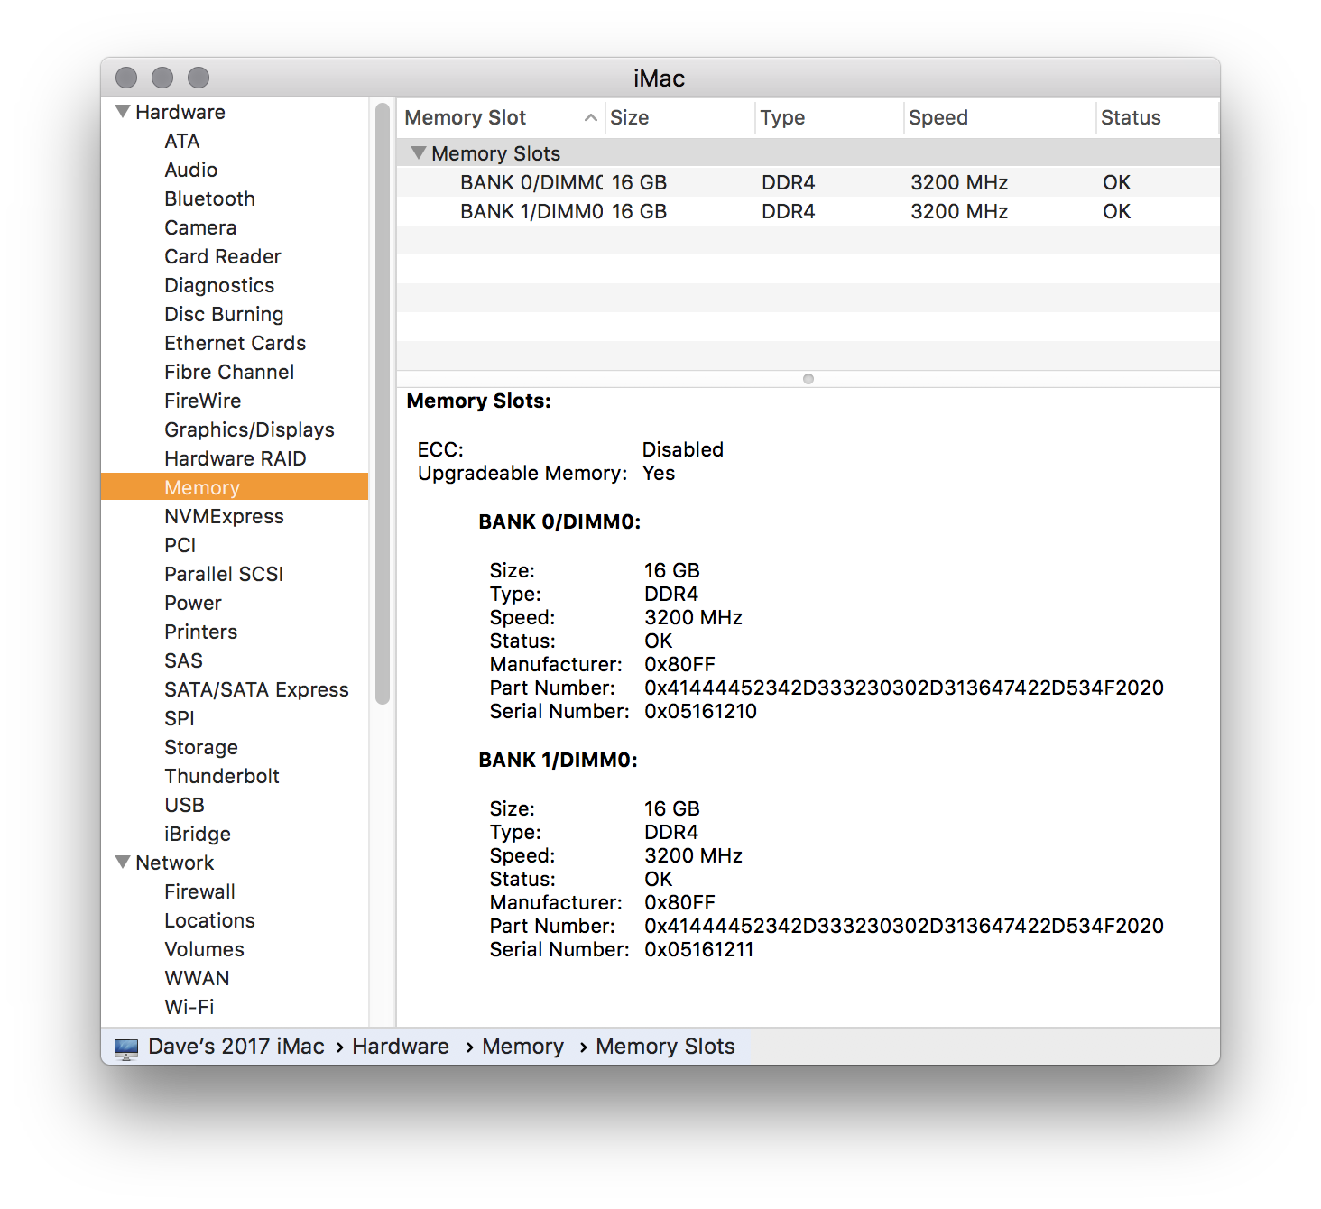This screenshot has width=1321, height=1209.
Task: Select the BANK 1/DIMM0 table row
Action: (x=808, y=211)
